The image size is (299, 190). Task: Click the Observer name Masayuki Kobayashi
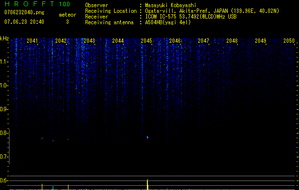171,5
